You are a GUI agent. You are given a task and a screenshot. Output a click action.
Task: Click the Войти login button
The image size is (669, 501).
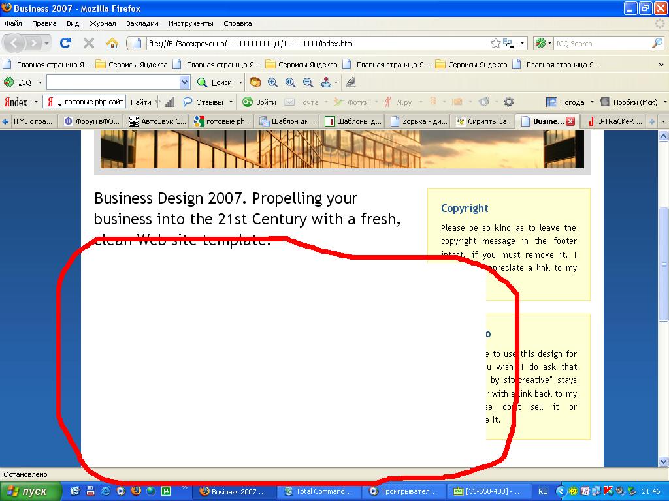(x=259, y=102)
